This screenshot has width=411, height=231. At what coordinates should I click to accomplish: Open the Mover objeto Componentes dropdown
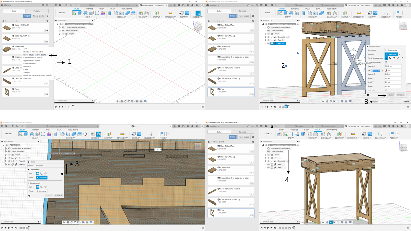tap(393, 50)
